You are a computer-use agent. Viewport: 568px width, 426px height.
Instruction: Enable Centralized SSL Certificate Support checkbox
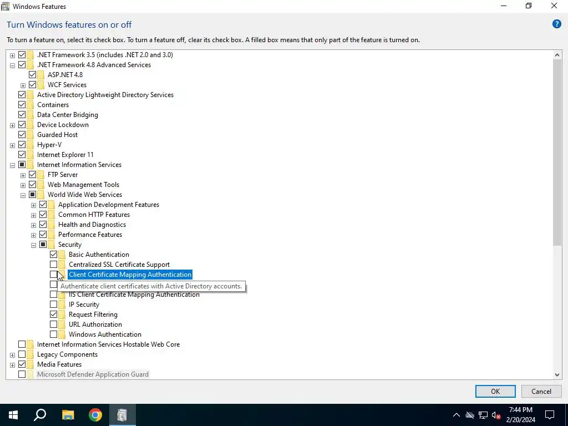pos(53,265)
